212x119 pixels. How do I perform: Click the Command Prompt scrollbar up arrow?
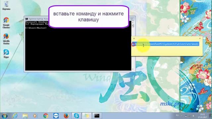133,22
